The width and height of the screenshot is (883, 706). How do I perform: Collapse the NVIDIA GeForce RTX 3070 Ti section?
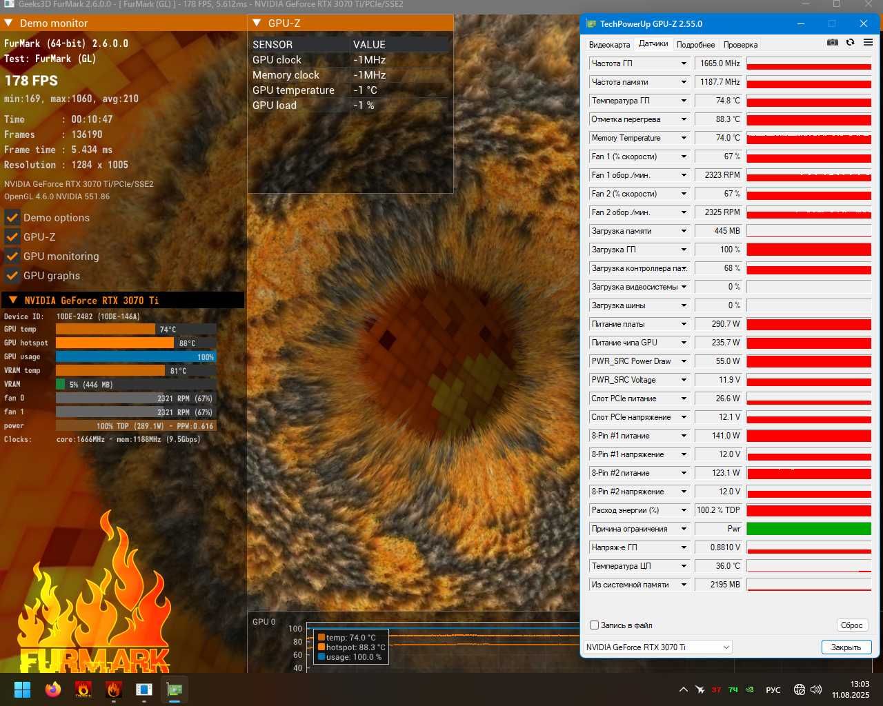(13, 300)
